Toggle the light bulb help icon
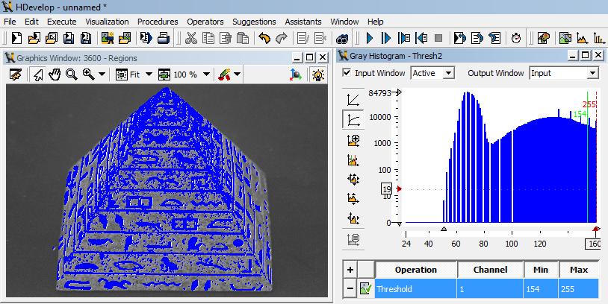 point(318,75)
